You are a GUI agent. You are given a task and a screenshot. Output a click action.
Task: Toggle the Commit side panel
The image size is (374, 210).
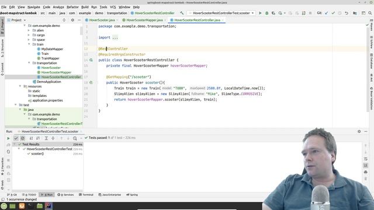pos(2,69)
